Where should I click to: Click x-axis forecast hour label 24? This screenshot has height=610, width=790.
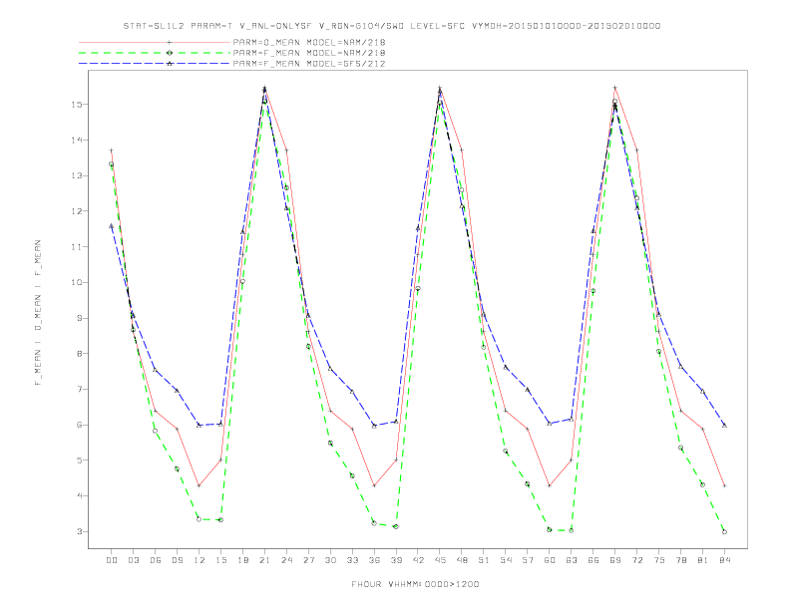point(286,560)
